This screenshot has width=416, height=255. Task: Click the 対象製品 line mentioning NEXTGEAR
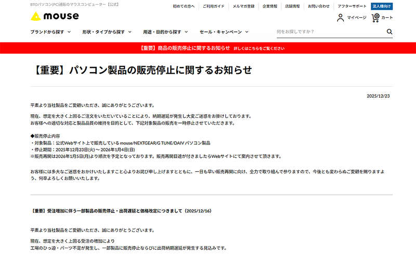(x=121, y=143)
